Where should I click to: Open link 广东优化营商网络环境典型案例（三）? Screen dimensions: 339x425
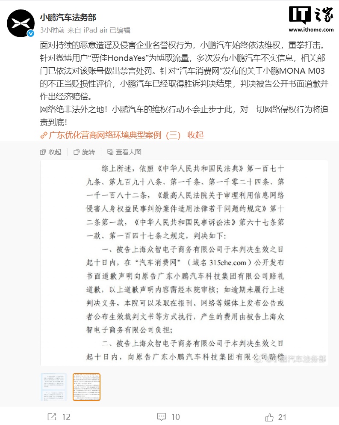pos(115,135)
